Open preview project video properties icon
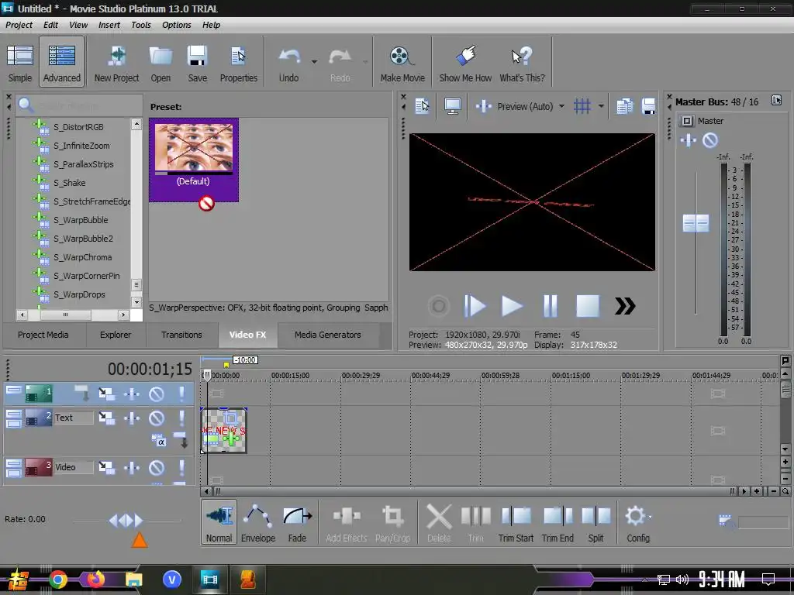The image size is (794, 595). [422, 106]
